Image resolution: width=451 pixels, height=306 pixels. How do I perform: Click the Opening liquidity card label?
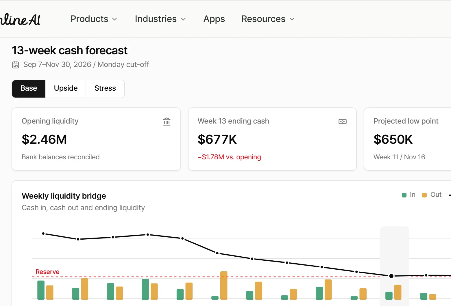pos(50,121)
